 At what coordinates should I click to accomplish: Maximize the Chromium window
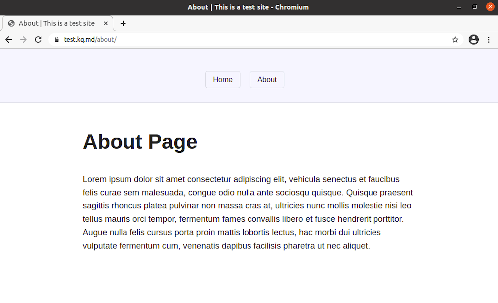(474, 6)
